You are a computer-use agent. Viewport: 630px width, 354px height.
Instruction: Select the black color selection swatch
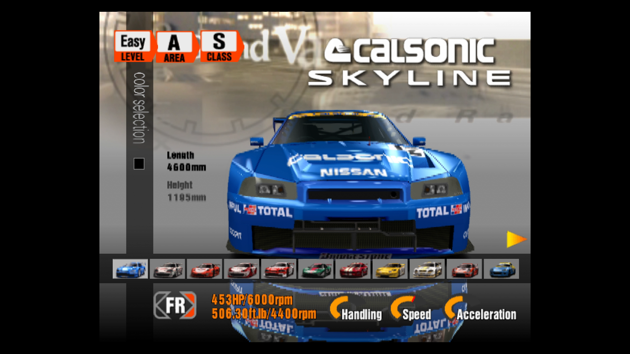coord(139,164)
